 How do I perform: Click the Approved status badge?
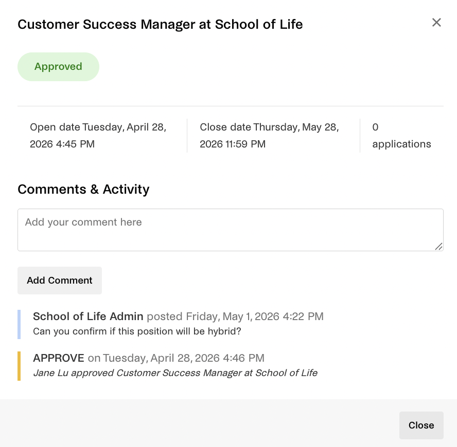click(58, 67)
